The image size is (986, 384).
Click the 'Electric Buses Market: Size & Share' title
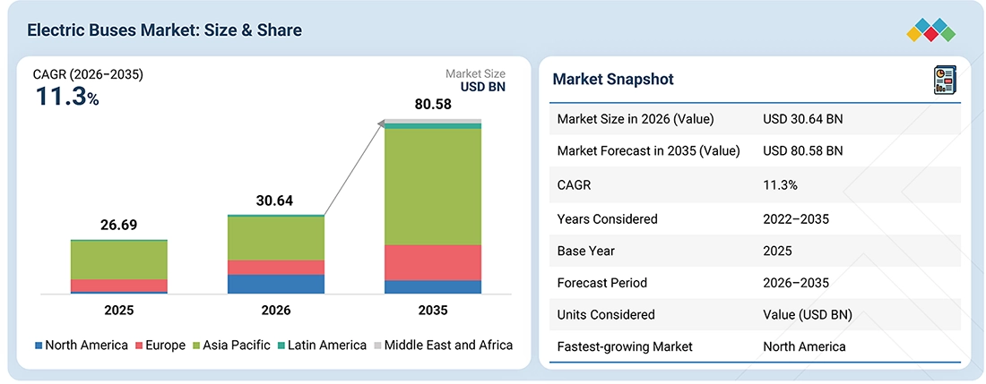point(164,30)
